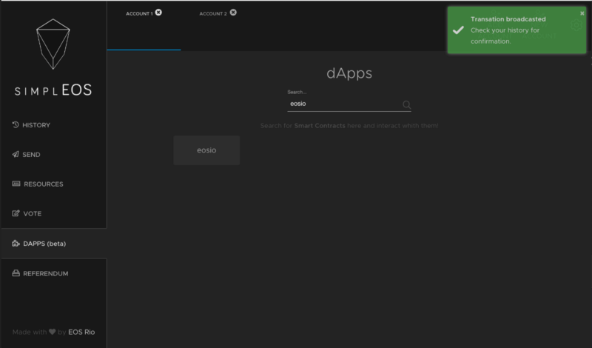The width and height of the screenshot is (592, 348).
Task: Click the SimplEOS logo
Action: (x=53, y=57)
